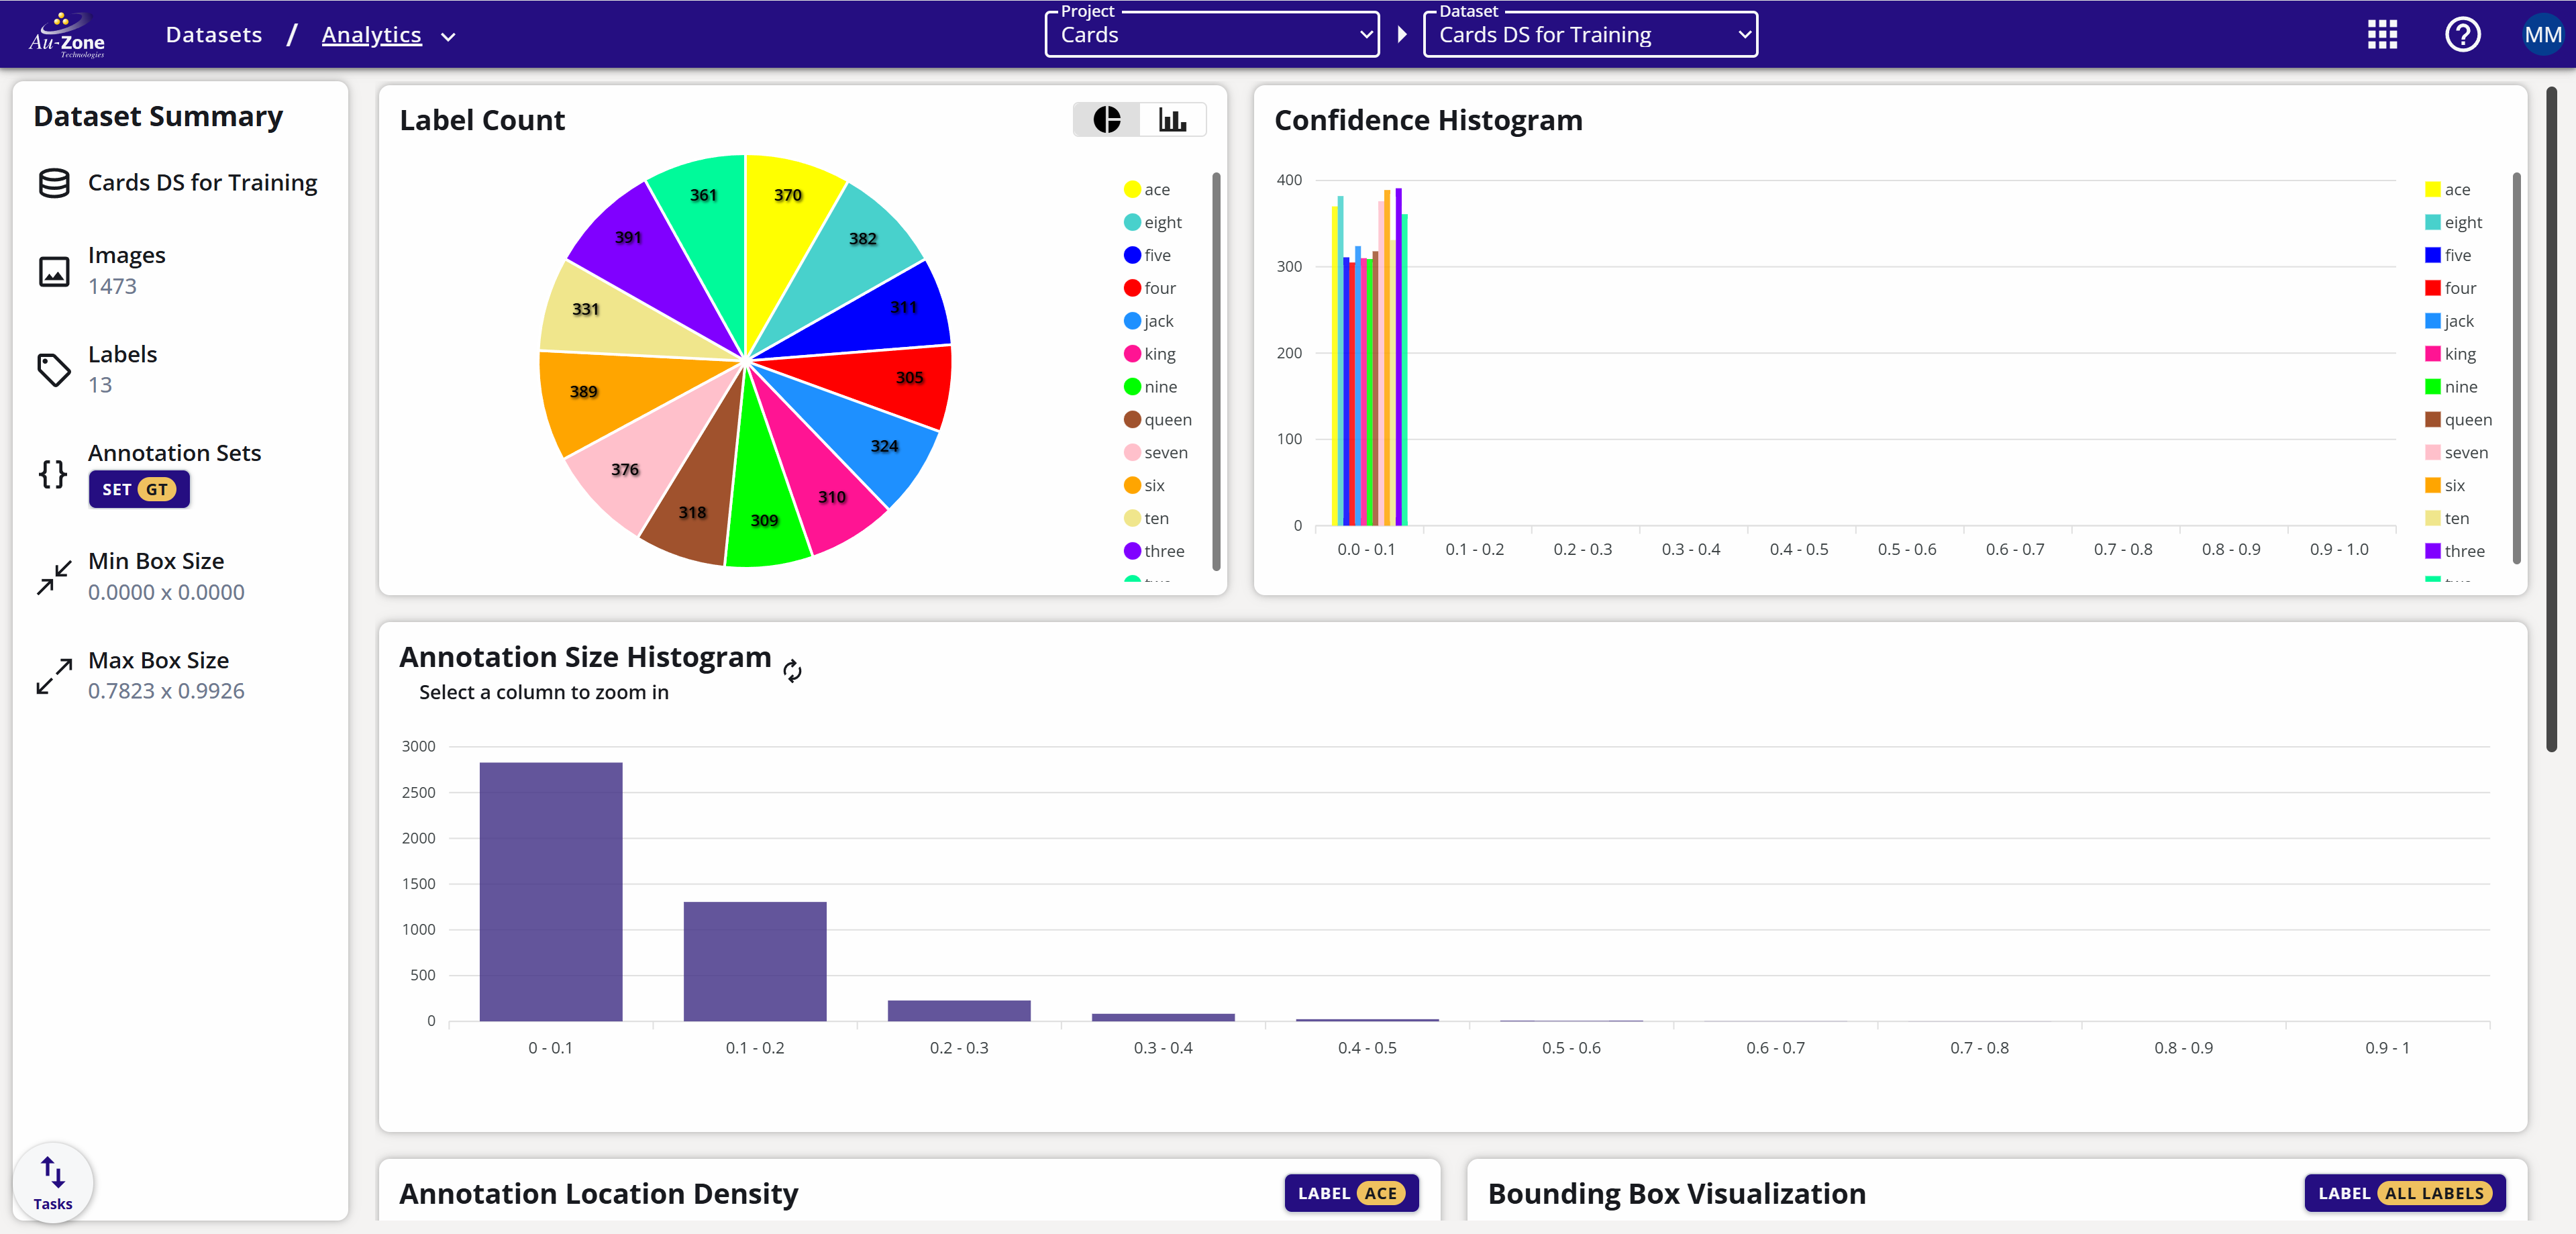Viewport: 2576px width, 1234px height.
Task: Open the help question mark icon
Action: (x=2463, y=34)
